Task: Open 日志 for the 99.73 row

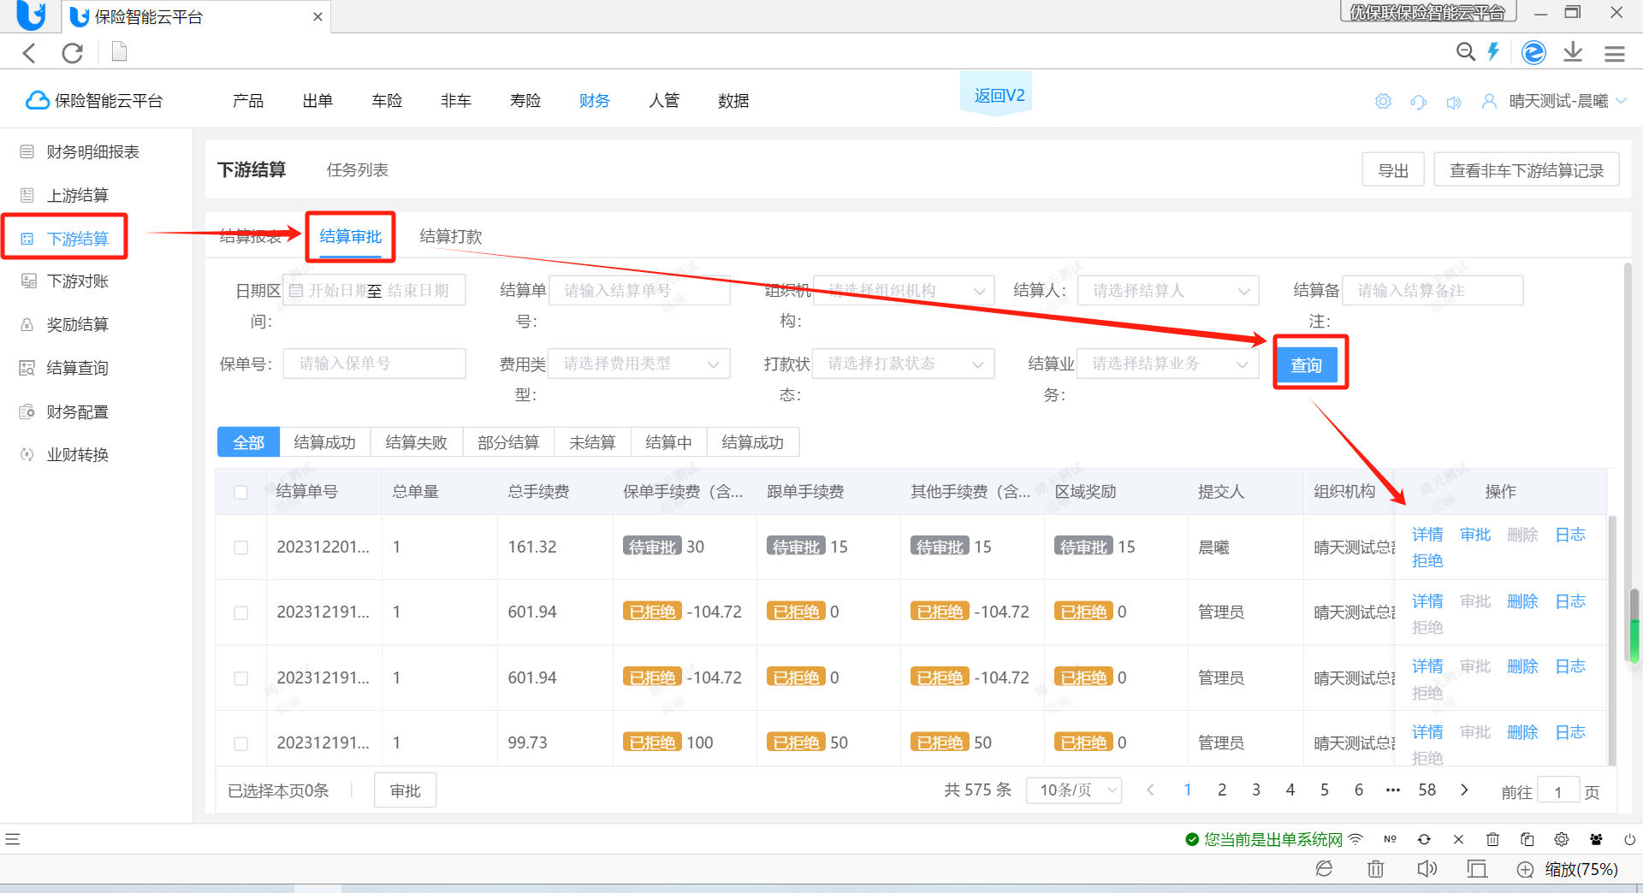Action: 1570,732
